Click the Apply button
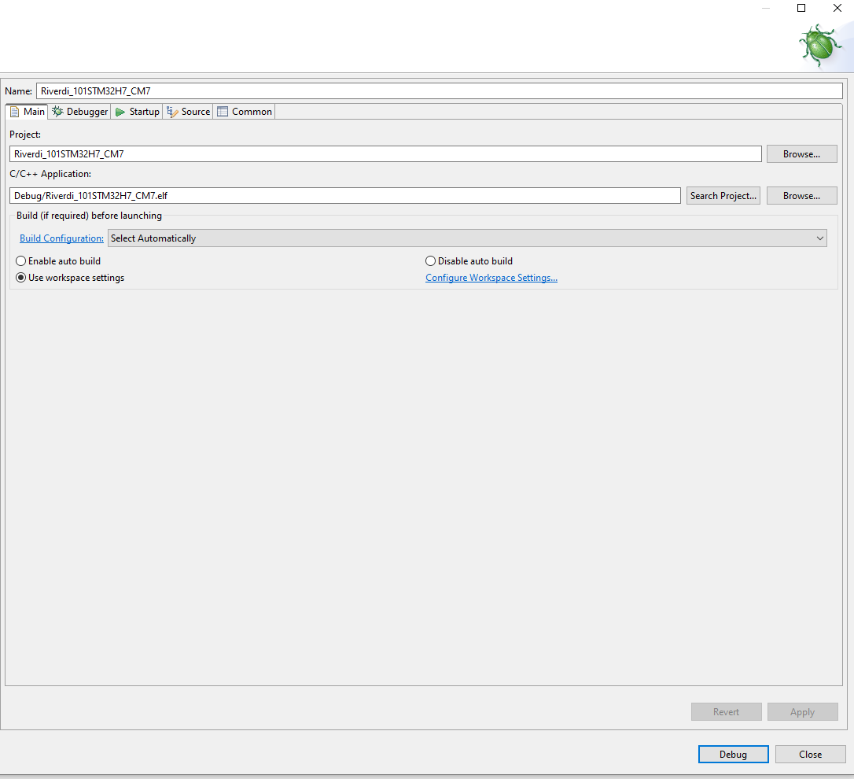 (x=802, y=711)
